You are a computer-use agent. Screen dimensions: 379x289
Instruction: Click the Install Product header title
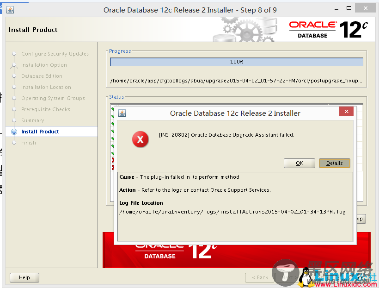(33, 30)
